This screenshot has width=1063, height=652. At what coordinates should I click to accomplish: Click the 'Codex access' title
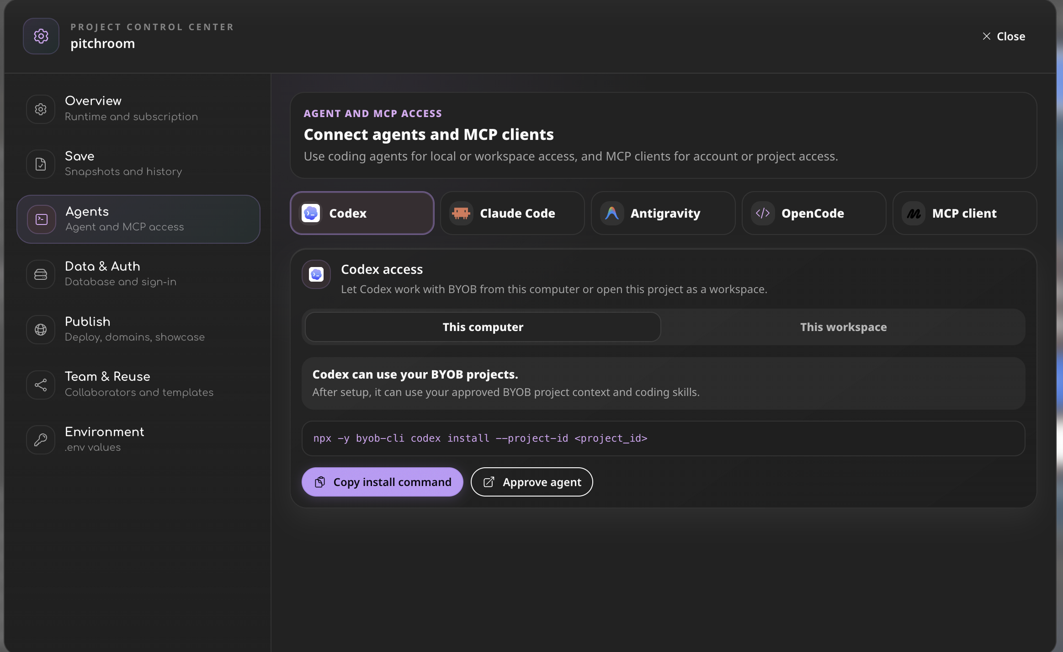point(382,269)
